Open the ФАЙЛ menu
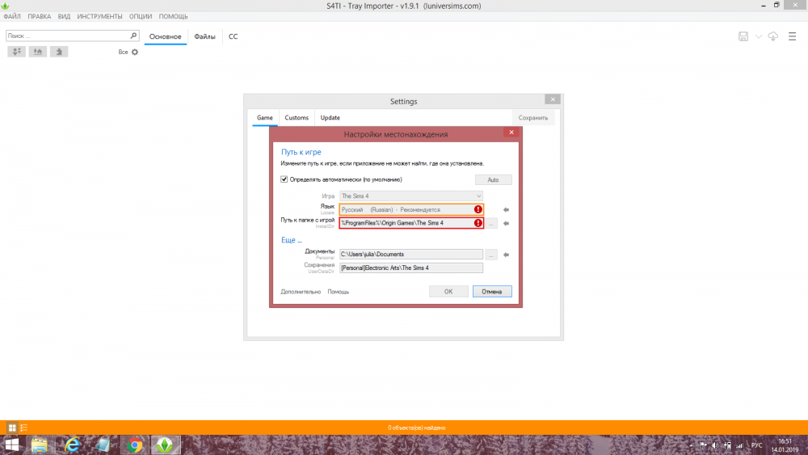 [12, 16]
